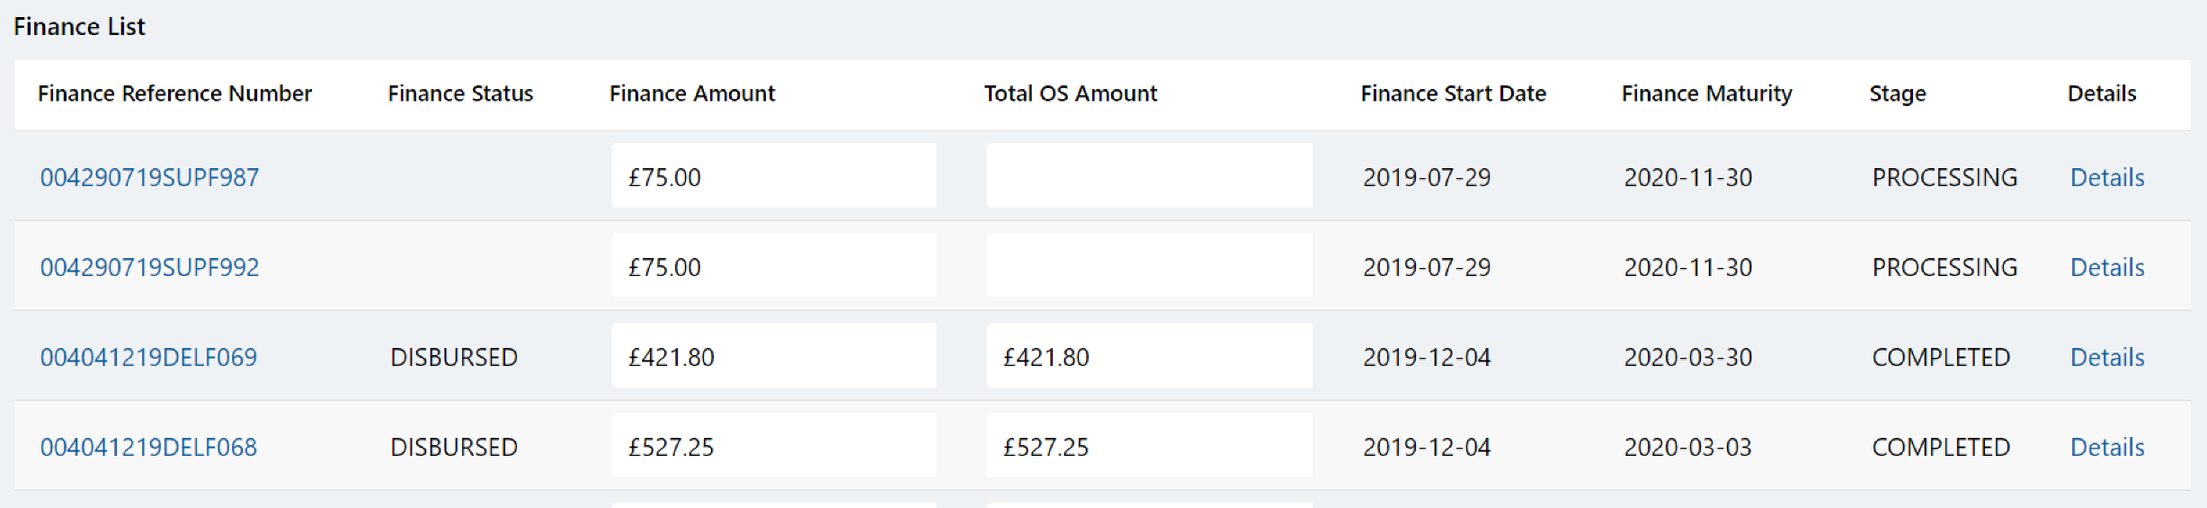Click Finance Start Date column header
The width and height of the screenshot is (2207, 508).
point(1453,94)
